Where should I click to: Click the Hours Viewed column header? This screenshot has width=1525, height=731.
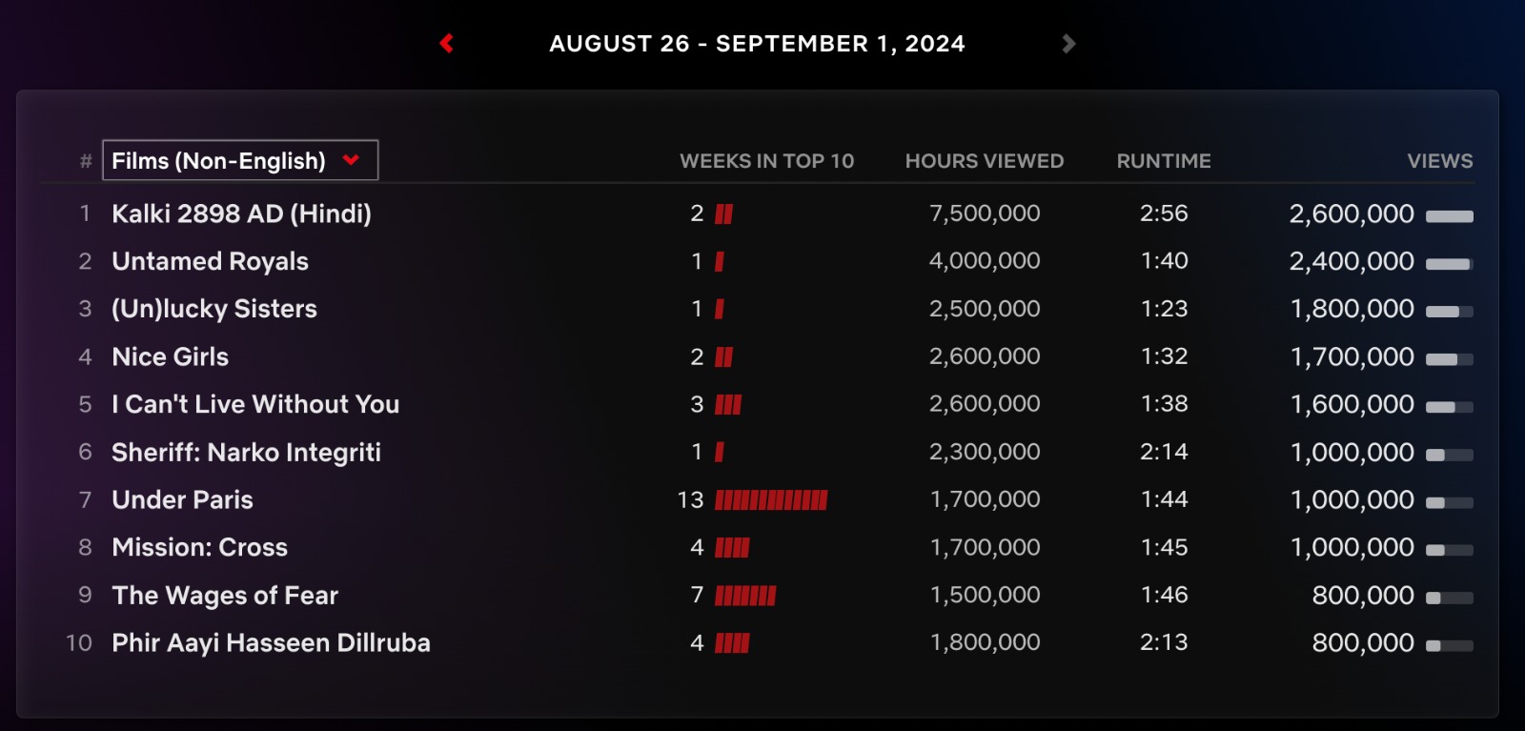click(x=984, y=161)
